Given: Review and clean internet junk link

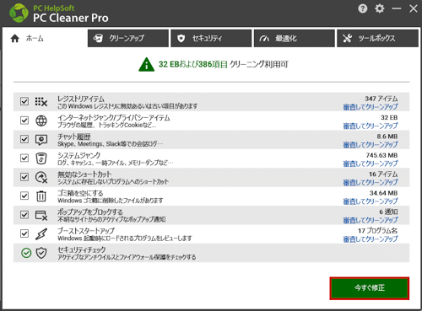Looking at the screenshot, I should pos(371,126).
